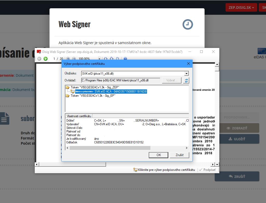Close the certificate selection dialog

pos(188,64)
